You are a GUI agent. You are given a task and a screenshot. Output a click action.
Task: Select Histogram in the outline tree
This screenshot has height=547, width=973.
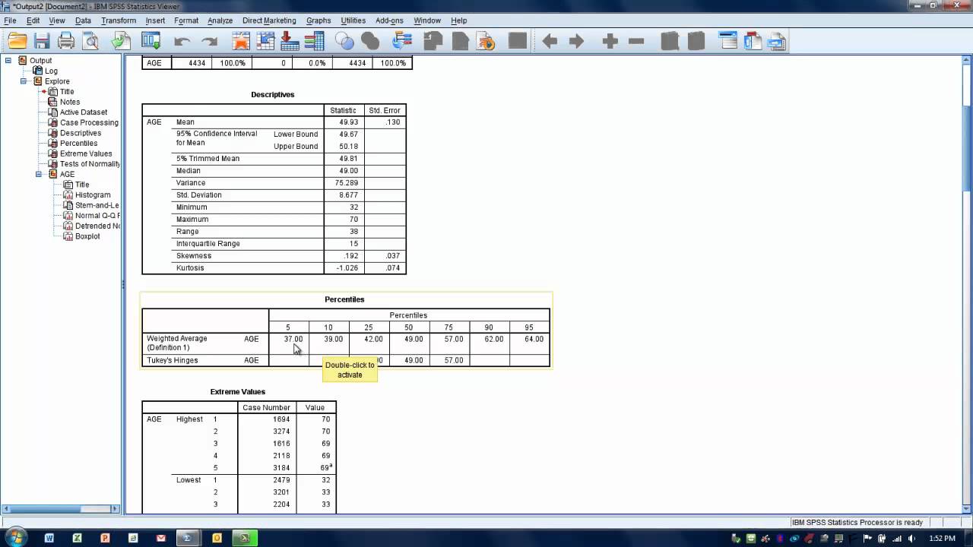click(x=93, y=195)
